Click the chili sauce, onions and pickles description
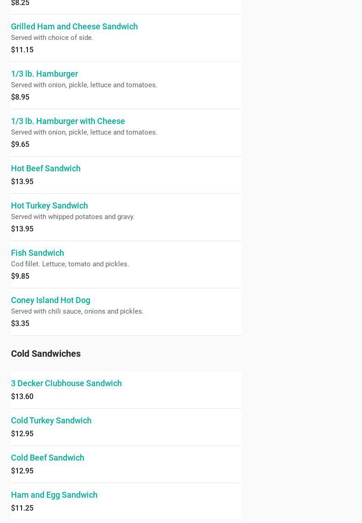Screen dimensions: 362x523 77,311
